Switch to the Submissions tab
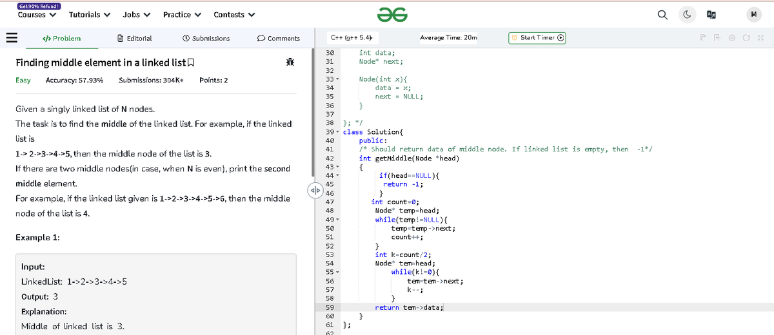The height and width of the screenshot is (335, 774). point(206,38)
